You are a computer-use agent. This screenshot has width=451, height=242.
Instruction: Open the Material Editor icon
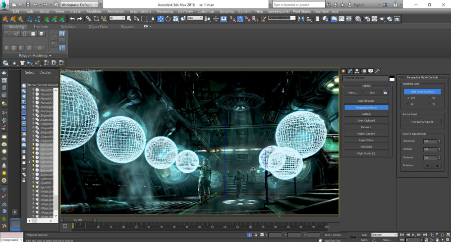(x=358, y=19)
